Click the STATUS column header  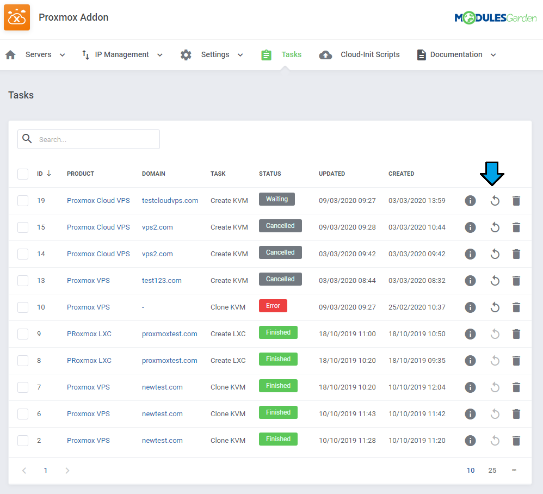point(270,174)
